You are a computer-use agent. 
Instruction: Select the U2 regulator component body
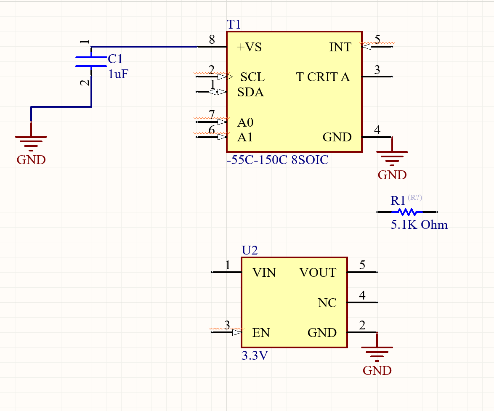click(294, 302)
